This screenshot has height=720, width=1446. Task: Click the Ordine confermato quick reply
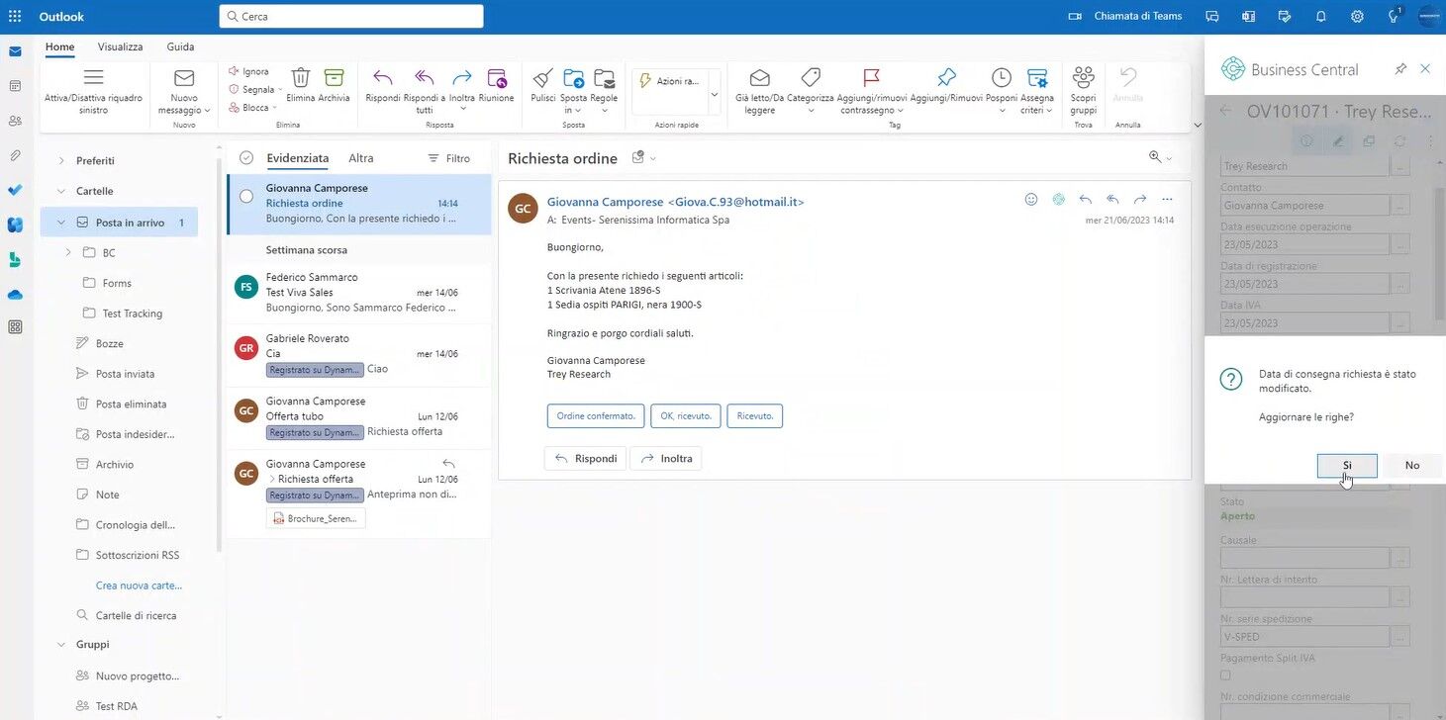click(x=595, y=415)
